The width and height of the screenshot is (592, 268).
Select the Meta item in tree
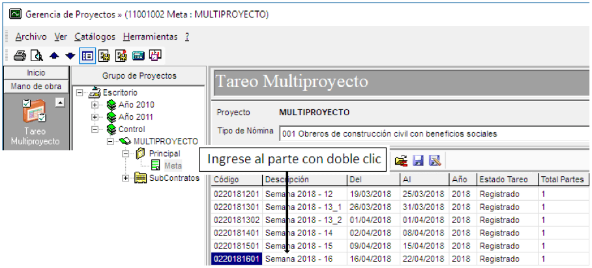[173, 166]
